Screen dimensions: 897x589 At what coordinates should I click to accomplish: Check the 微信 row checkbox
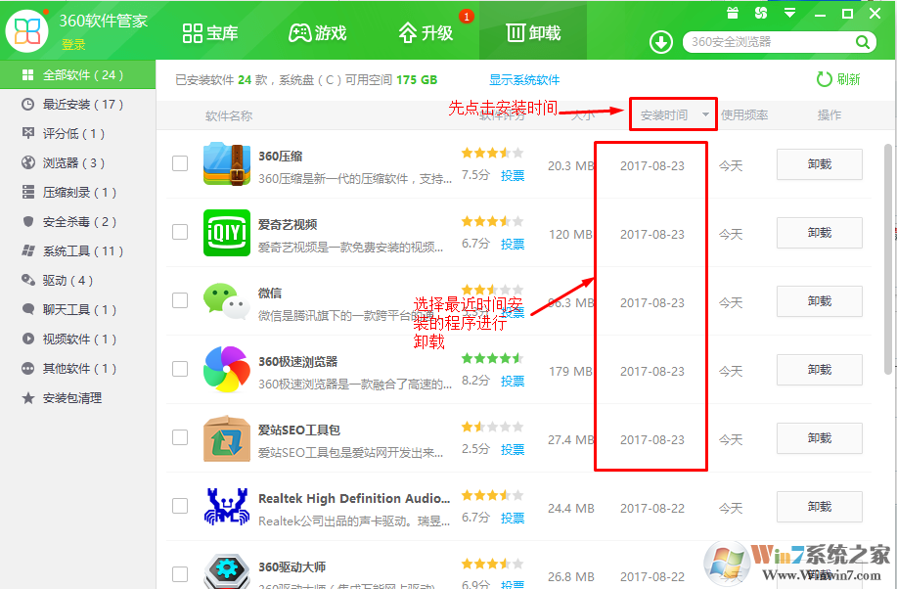point(180,300)
